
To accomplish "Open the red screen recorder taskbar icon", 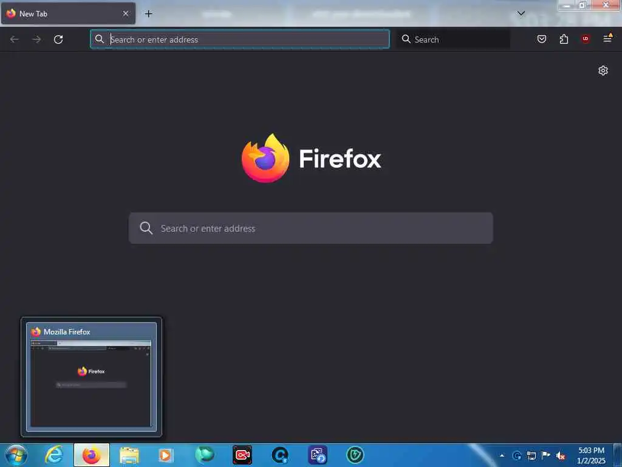I will click(242, 455).
